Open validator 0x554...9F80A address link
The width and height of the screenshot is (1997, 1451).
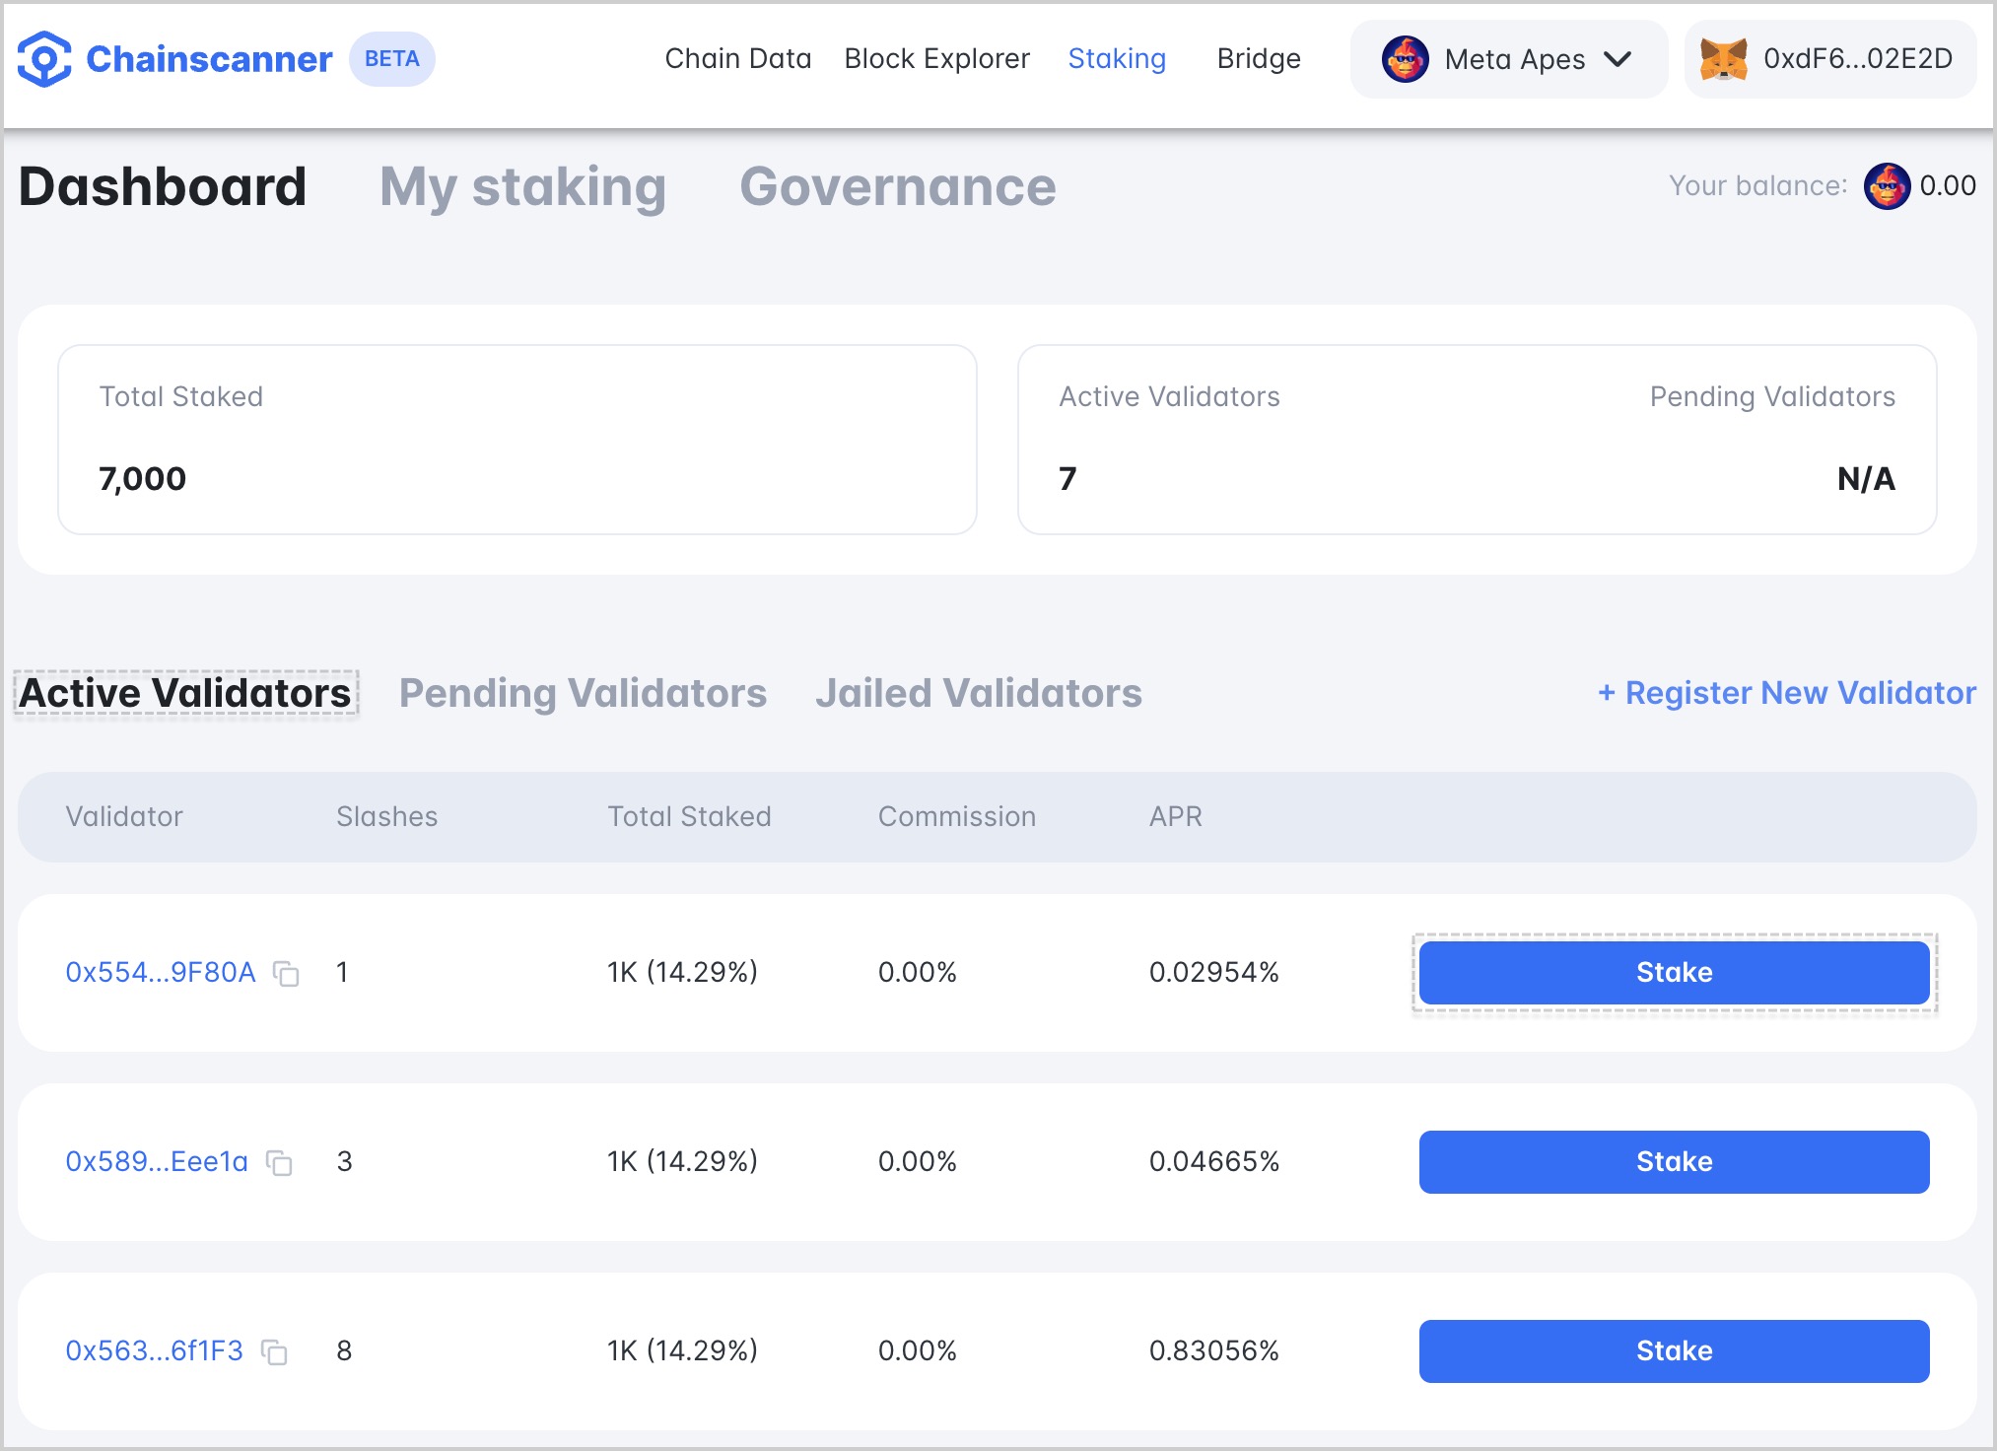pos(161,973)
